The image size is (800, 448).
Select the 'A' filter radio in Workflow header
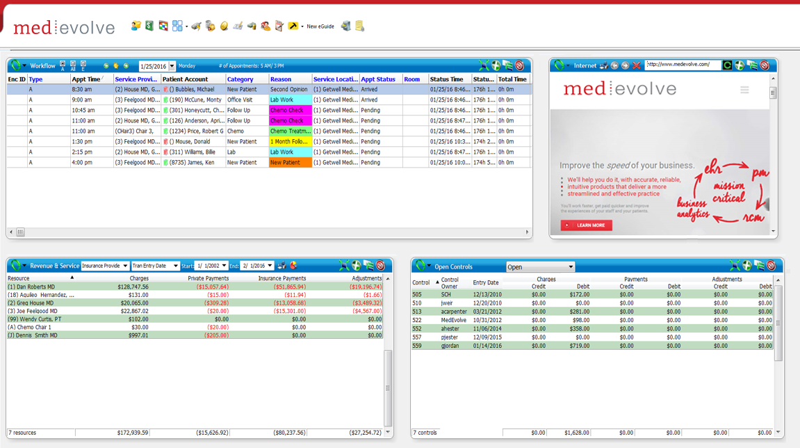pos(63,65)
